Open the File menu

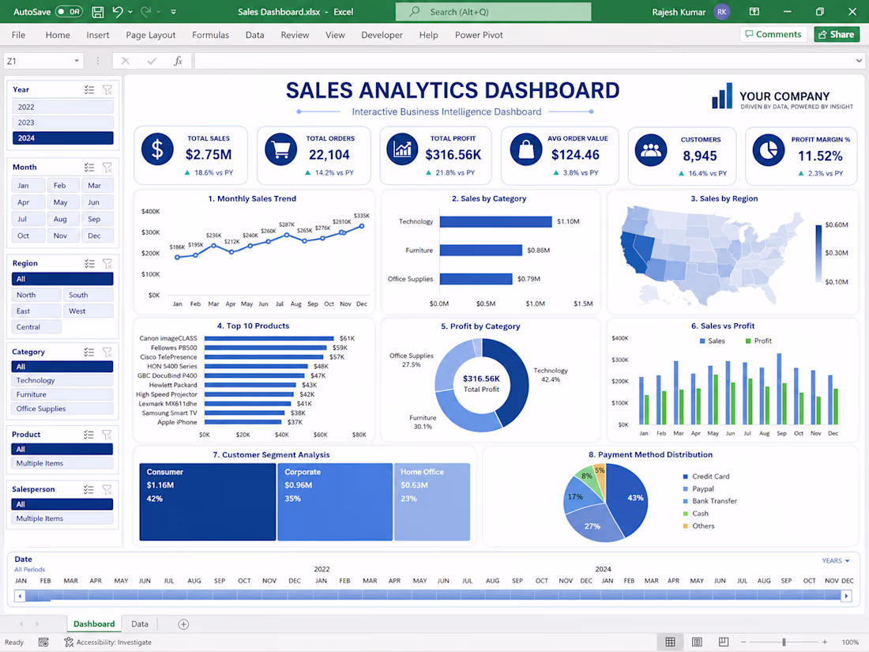[x=18, y=35]
